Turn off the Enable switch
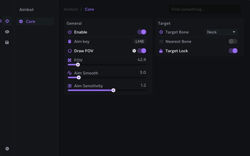This screenshot has width=250, height=156. [142, 32]
